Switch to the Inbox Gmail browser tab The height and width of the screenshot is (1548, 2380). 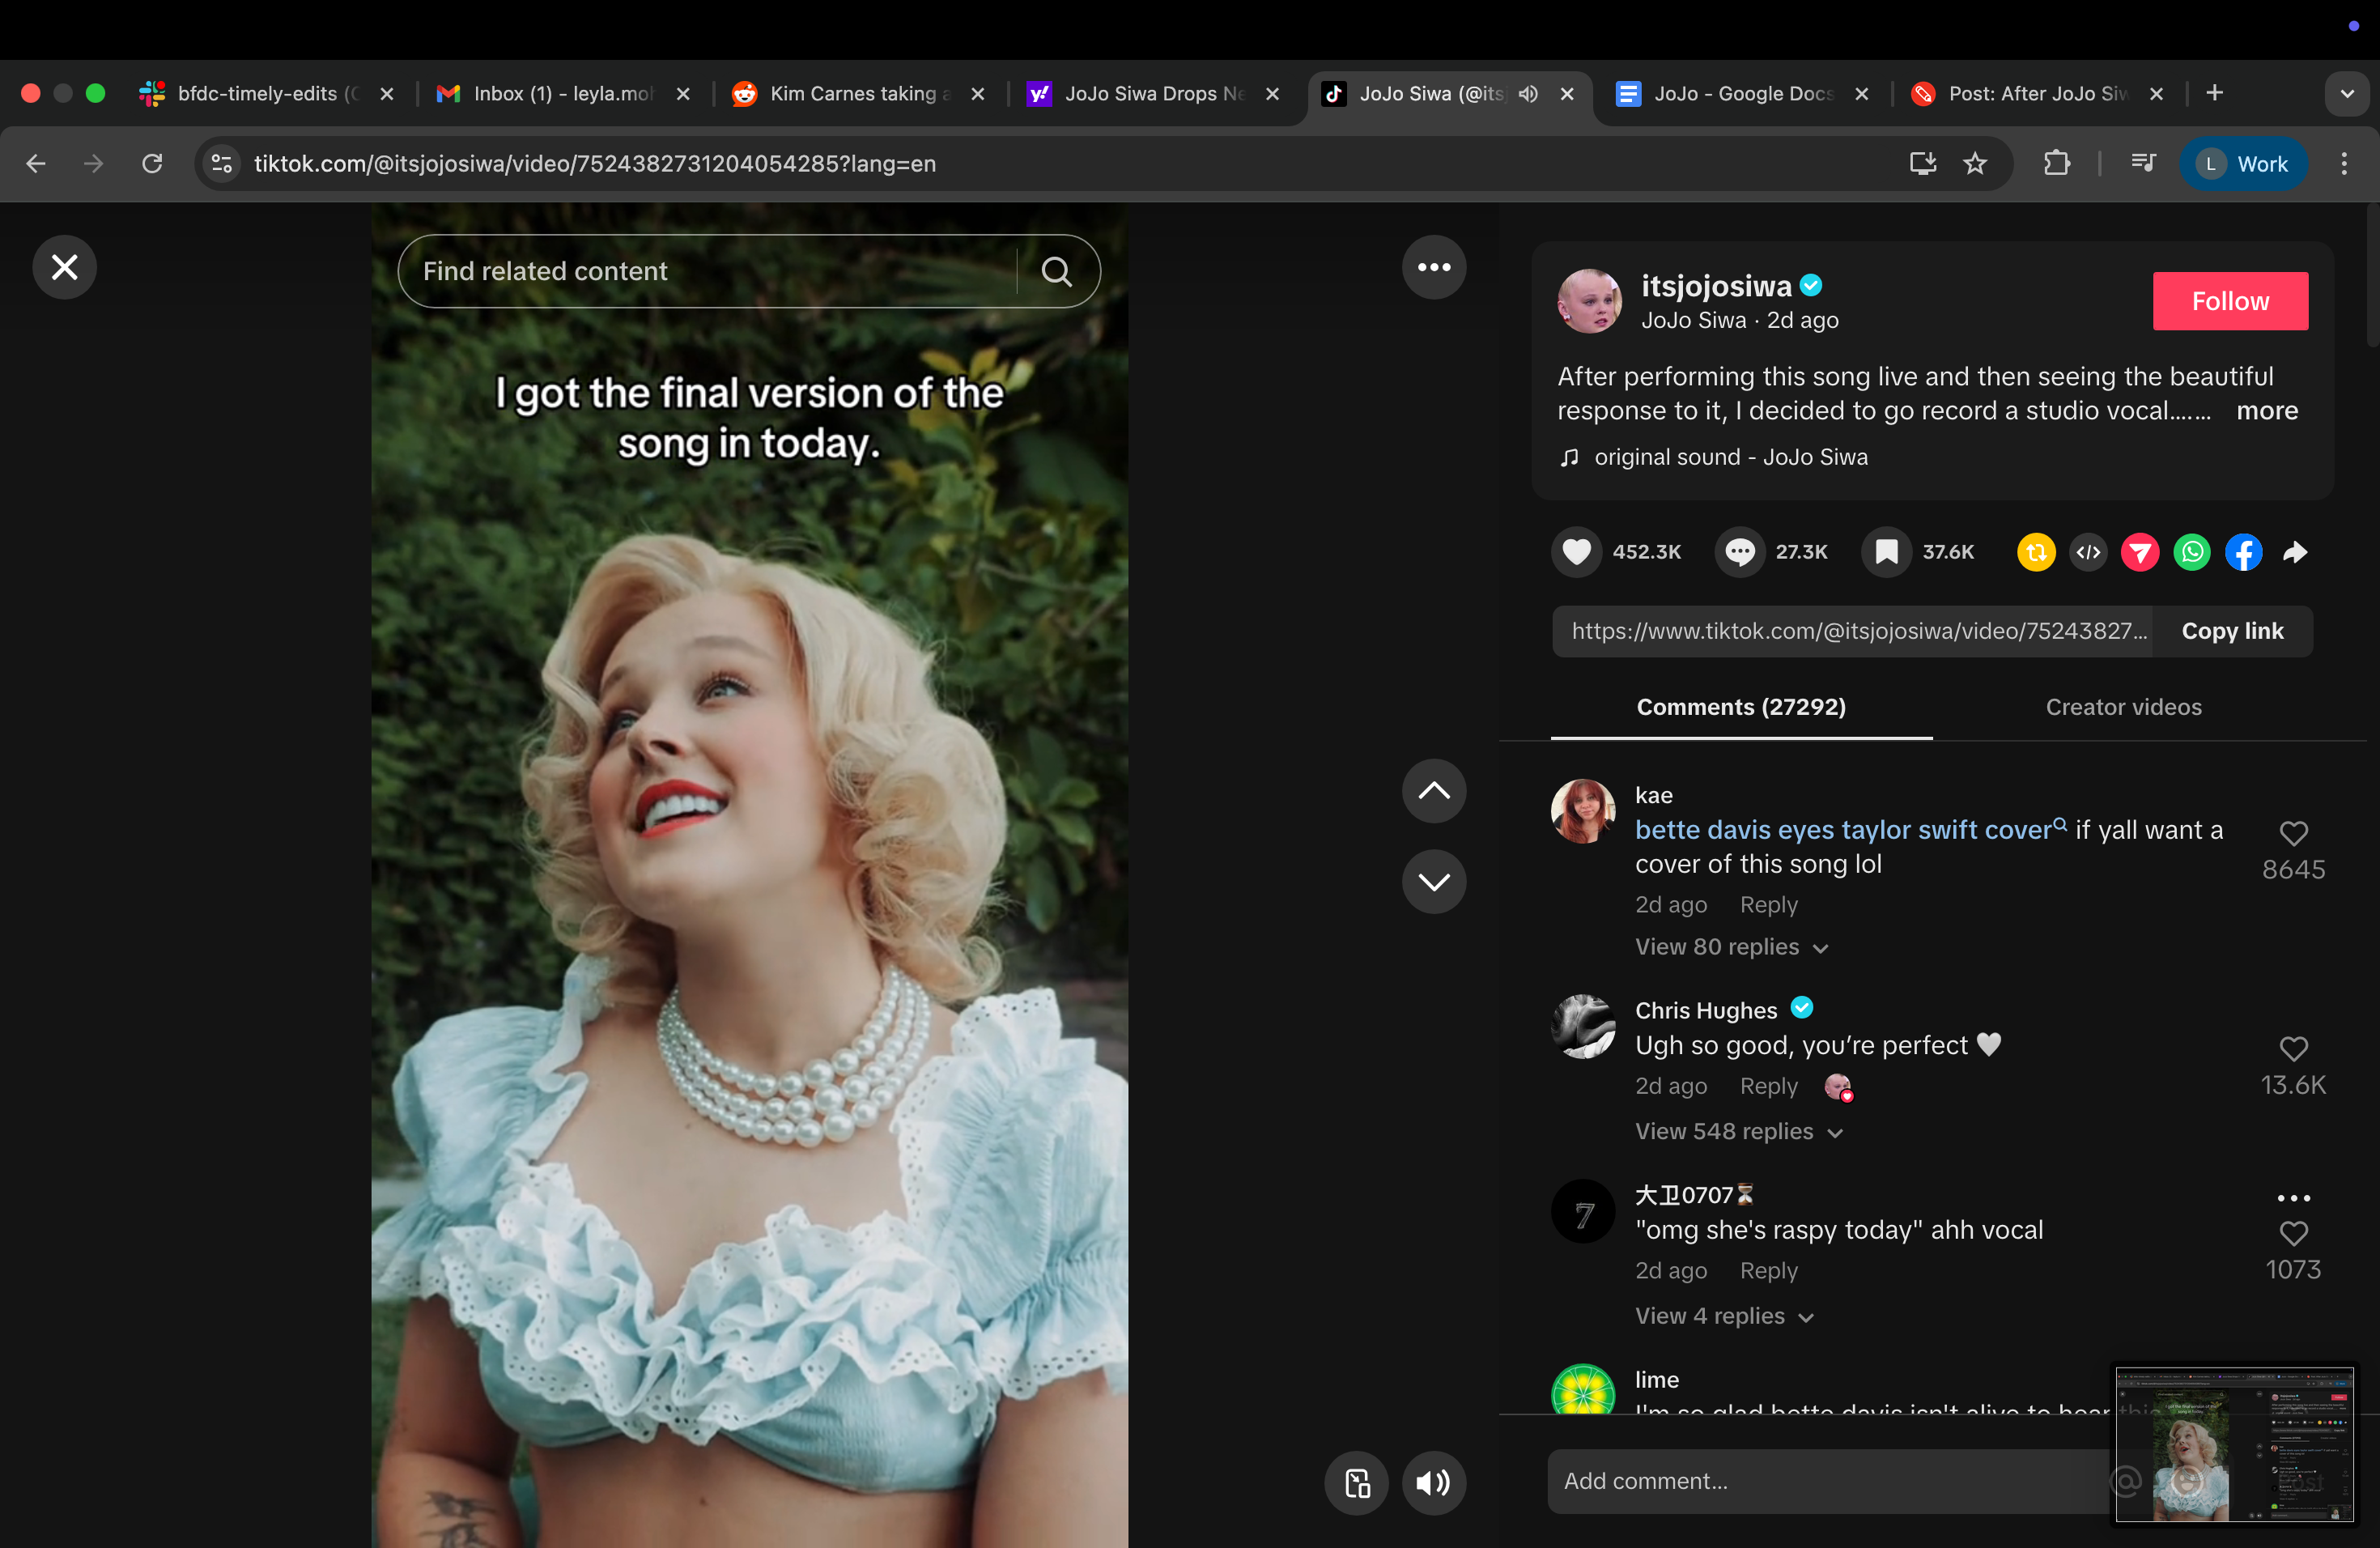point(563,94)
